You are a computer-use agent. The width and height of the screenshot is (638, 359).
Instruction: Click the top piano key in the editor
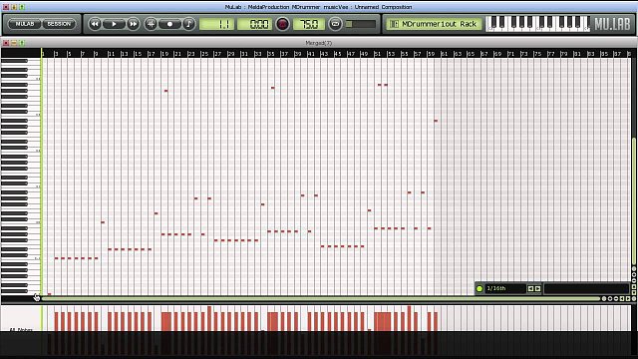(x=14, y=61)
